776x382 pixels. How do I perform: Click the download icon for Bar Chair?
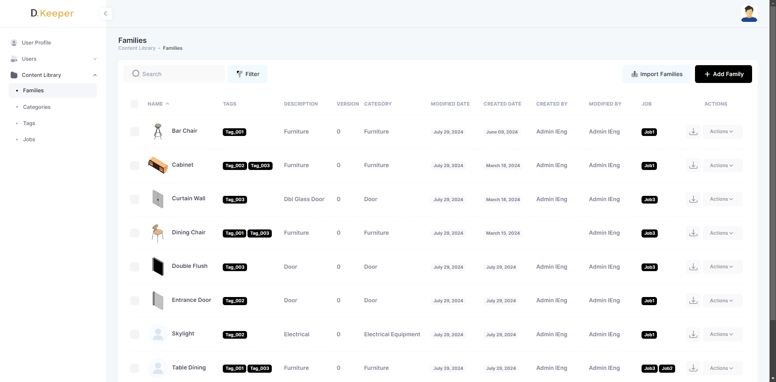[x=693, y=132]
